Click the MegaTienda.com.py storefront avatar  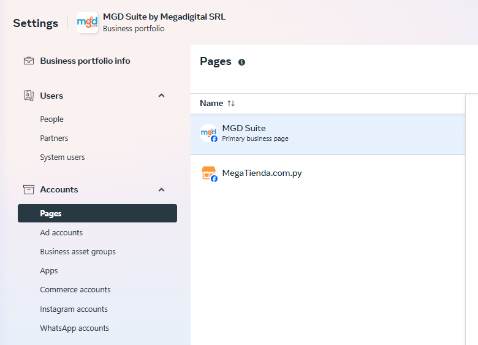click(208, 173)
